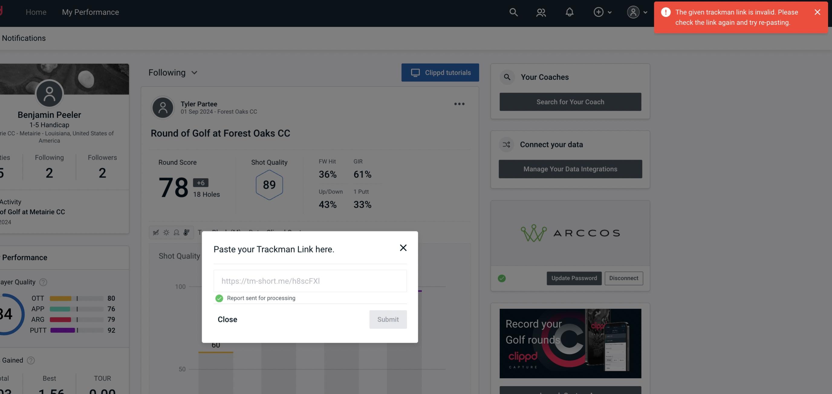Click the people/community icon
Screen dimensions: 832x394
click(541, 12)
